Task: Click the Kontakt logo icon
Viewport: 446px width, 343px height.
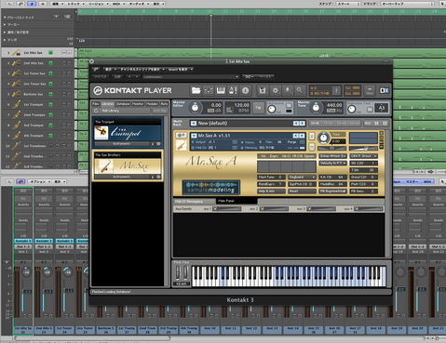Action: pyautogui.click(x=98, y=90)
